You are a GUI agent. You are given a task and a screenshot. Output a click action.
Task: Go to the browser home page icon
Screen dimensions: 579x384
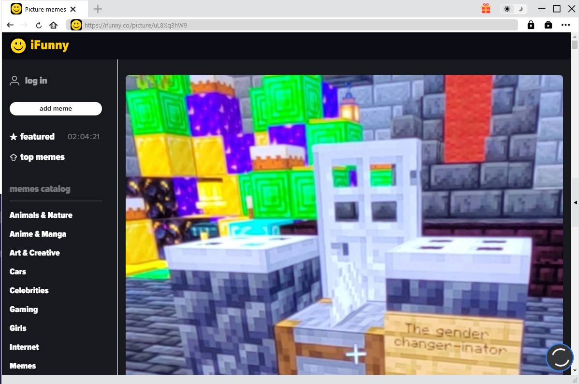point(53,25)
